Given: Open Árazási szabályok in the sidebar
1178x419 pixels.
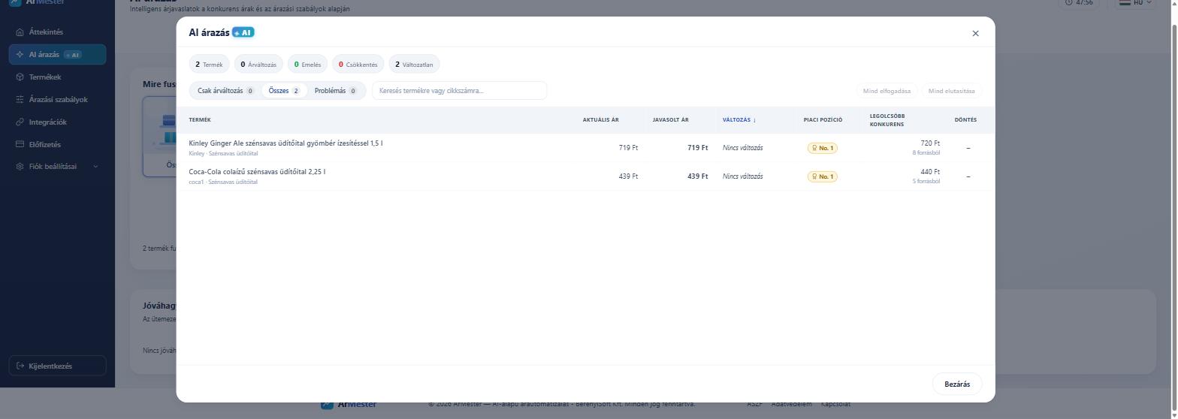Looking at the screenshot, I should pos(57,99).
